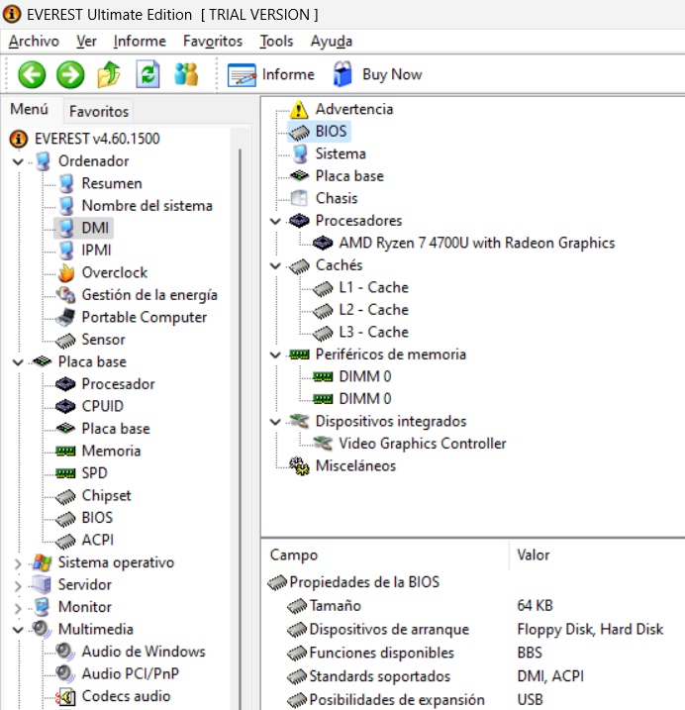This screenshot has height=710, width=685.
Task: Expand the Monitor tree node
Action: [18, 607]
